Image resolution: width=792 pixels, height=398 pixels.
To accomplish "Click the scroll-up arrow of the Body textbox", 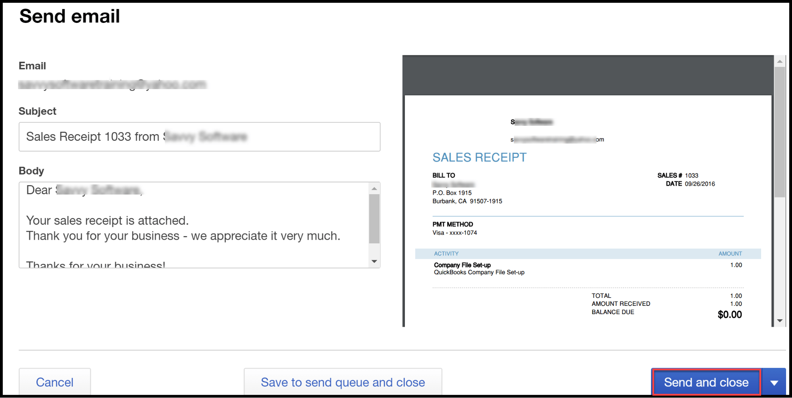I will 374,188.
